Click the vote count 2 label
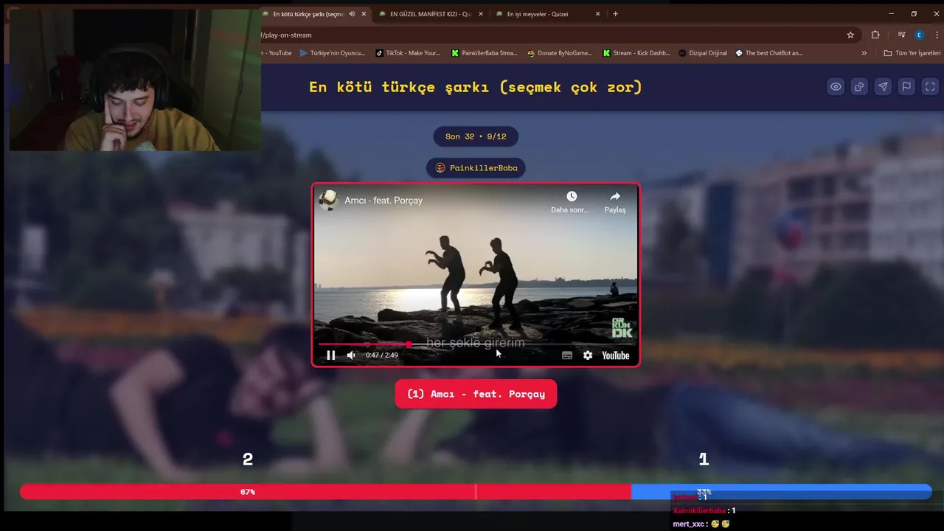 [x=248, y=459]
